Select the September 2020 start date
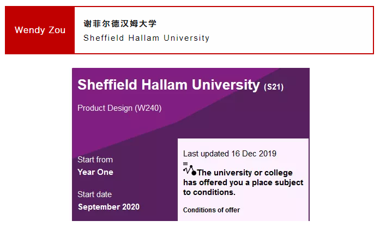The width and height of the screenshot is (380, 227). point(108,207)
